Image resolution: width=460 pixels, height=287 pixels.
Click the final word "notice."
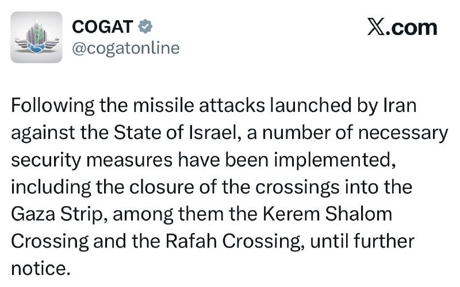coord(41,269)
